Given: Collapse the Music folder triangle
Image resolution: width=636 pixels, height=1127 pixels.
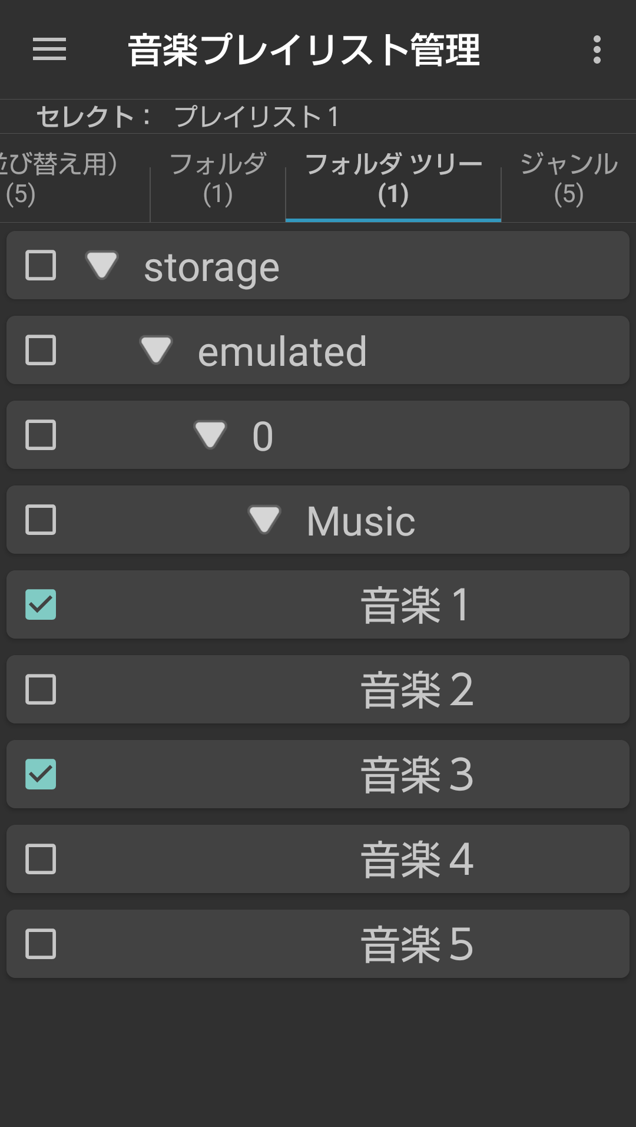Looking at the screenshot, I should click(264, 519).
